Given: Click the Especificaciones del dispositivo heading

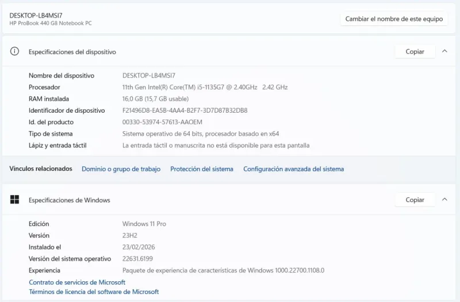Looking at the screenshot, I should (72, 52).
